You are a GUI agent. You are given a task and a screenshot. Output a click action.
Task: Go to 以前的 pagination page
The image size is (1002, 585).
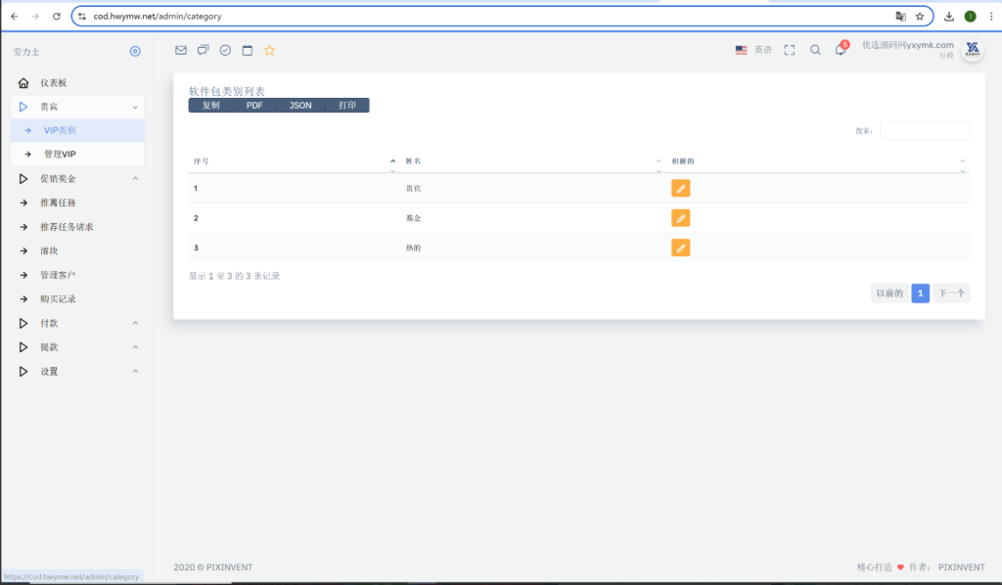(x=889, y=293)
